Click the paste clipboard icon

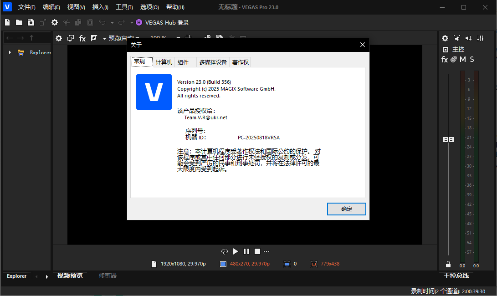tap(90, 22)
